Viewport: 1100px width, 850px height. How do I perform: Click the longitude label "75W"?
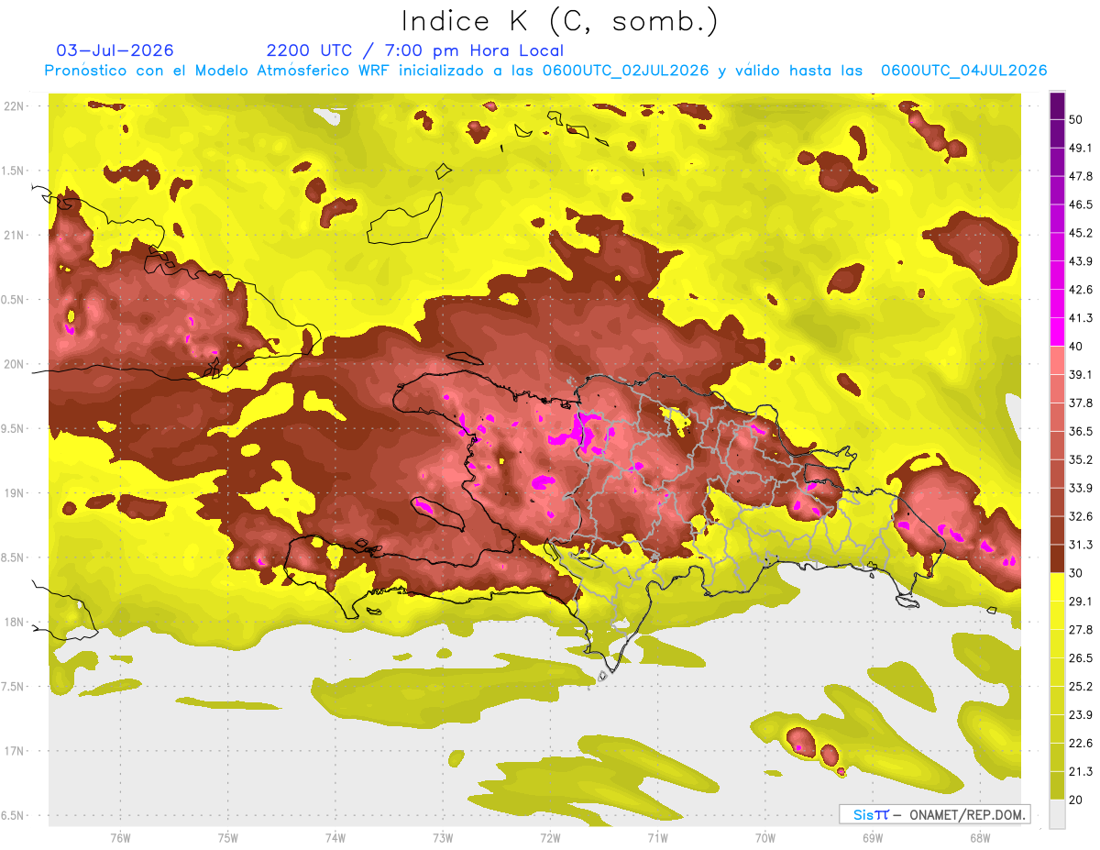point(227,838)
